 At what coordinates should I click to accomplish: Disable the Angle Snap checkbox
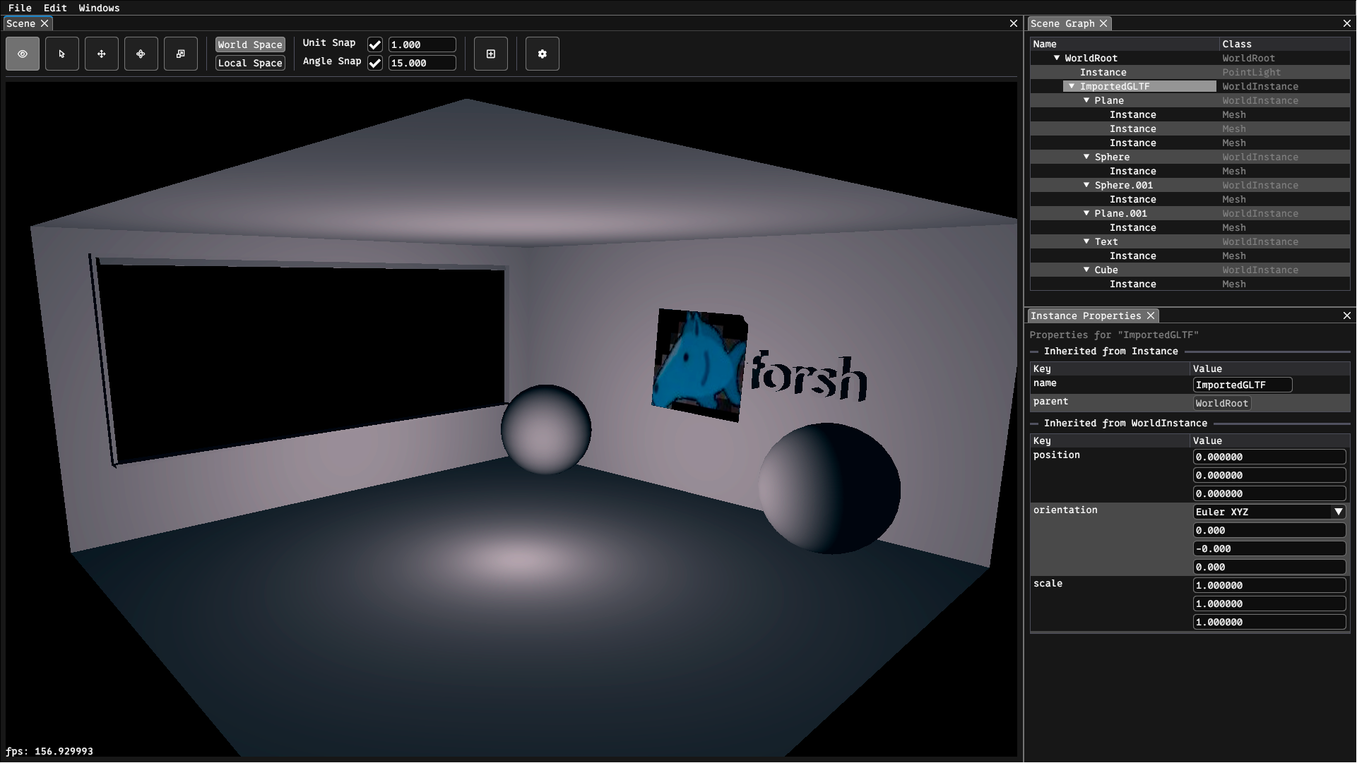pos(375,63)
